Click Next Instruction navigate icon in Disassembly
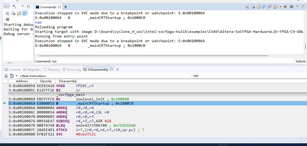Image resolution: width=307 pixels, height=146 pixels. (6, 76)
